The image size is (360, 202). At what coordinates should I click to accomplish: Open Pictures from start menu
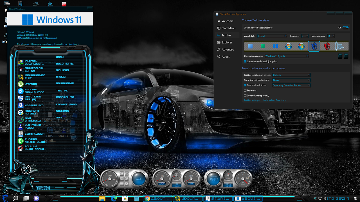[x=62, y=70]
